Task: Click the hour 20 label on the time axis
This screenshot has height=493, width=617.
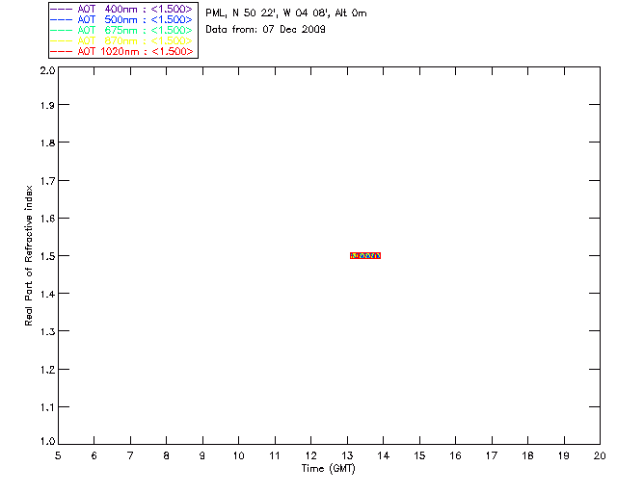Action: pos(600,455)
